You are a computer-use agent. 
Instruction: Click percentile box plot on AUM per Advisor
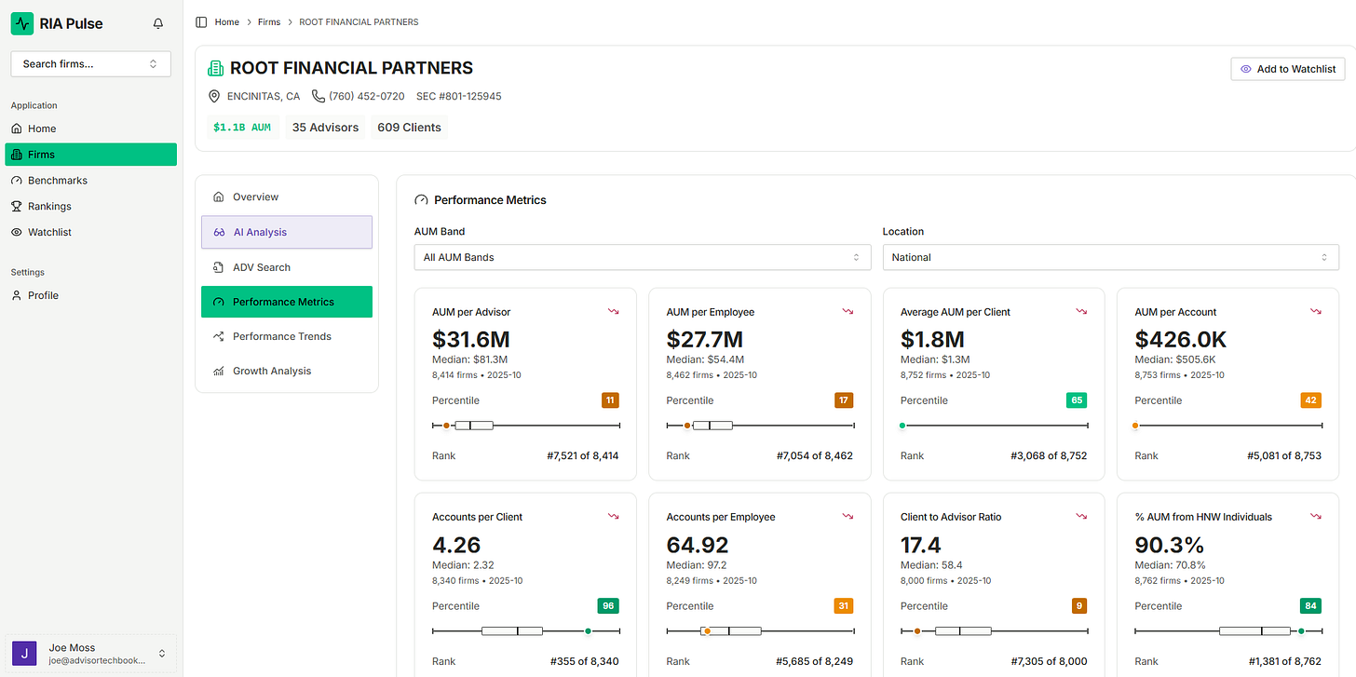[x=526, y=426]
